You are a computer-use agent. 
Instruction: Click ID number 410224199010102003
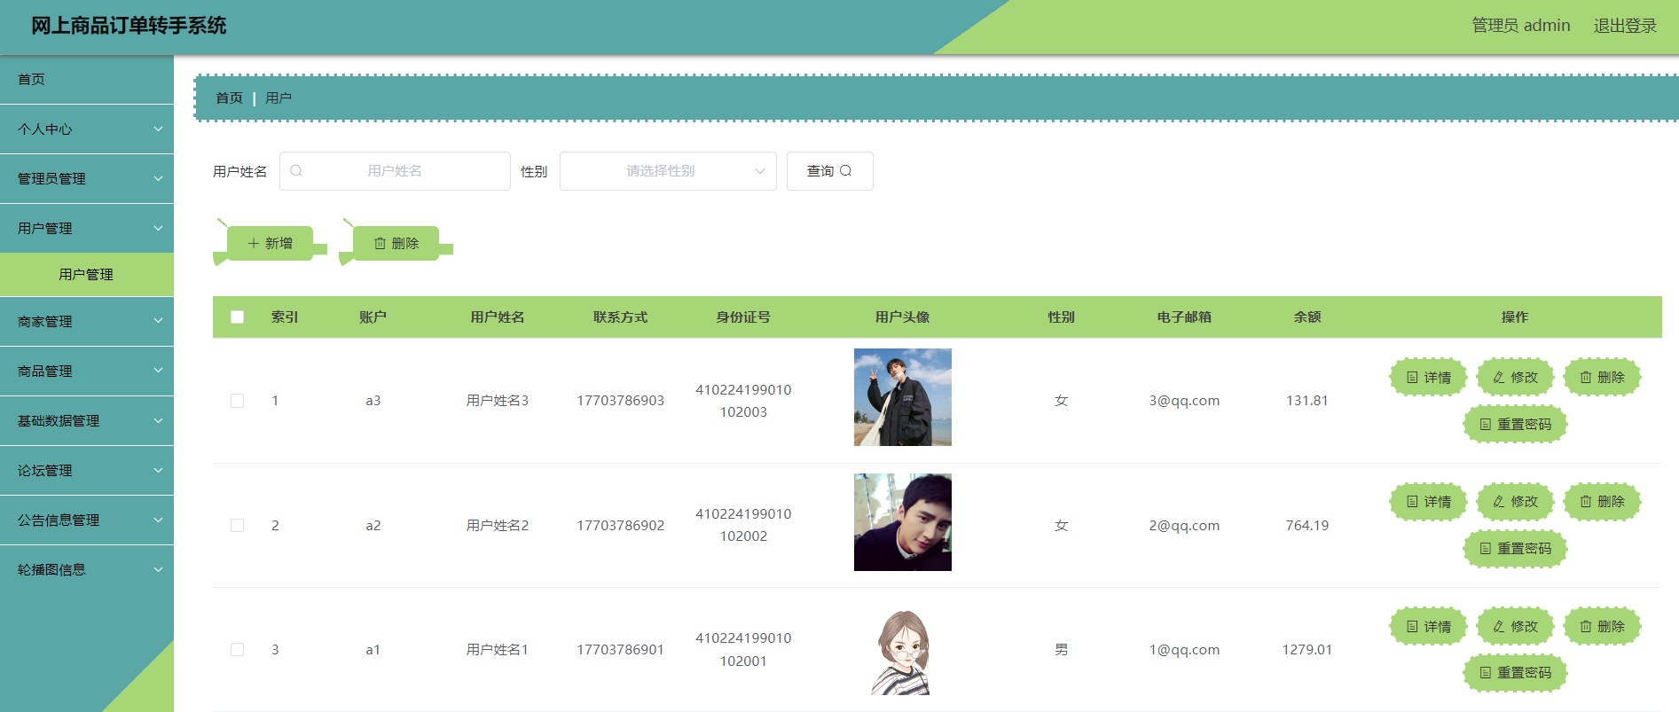pyautogui.click(x=743, y=401)
